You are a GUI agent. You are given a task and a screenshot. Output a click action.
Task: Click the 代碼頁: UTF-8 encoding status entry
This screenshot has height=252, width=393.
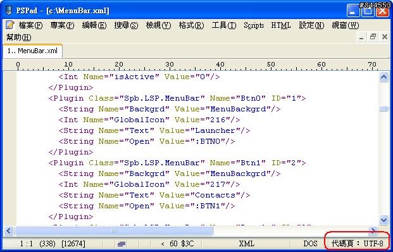pyautogui.click(x=358, y=243)
